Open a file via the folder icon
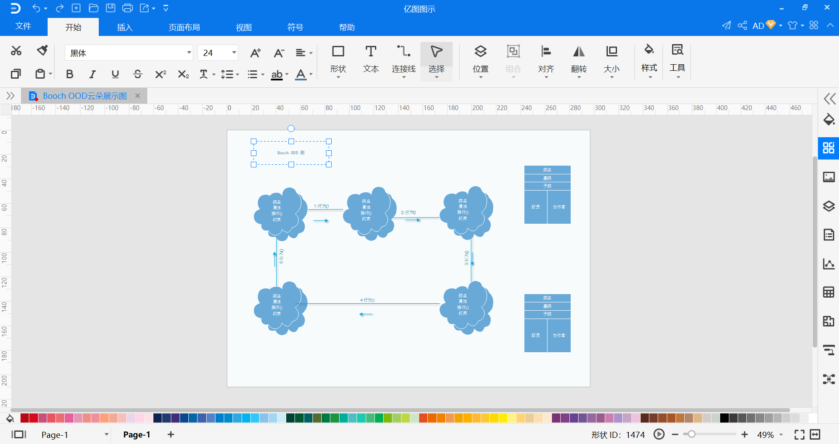Screen dimensions: 839x444 (94, 8)
